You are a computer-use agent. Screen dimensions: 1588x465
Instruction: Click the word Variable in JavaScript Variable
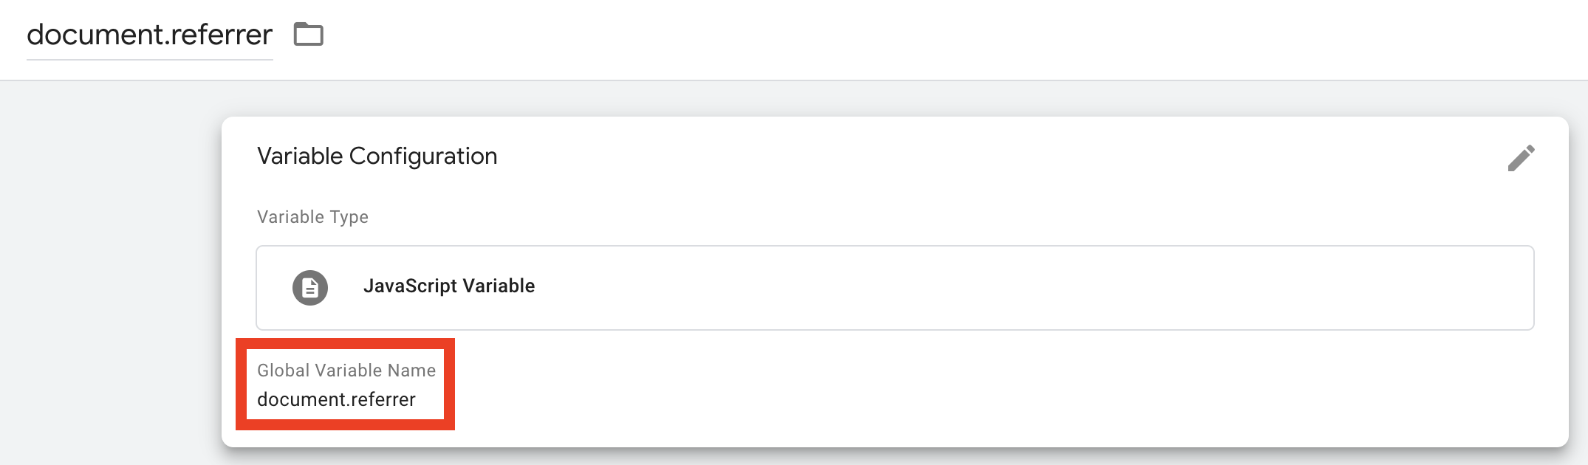499,286
